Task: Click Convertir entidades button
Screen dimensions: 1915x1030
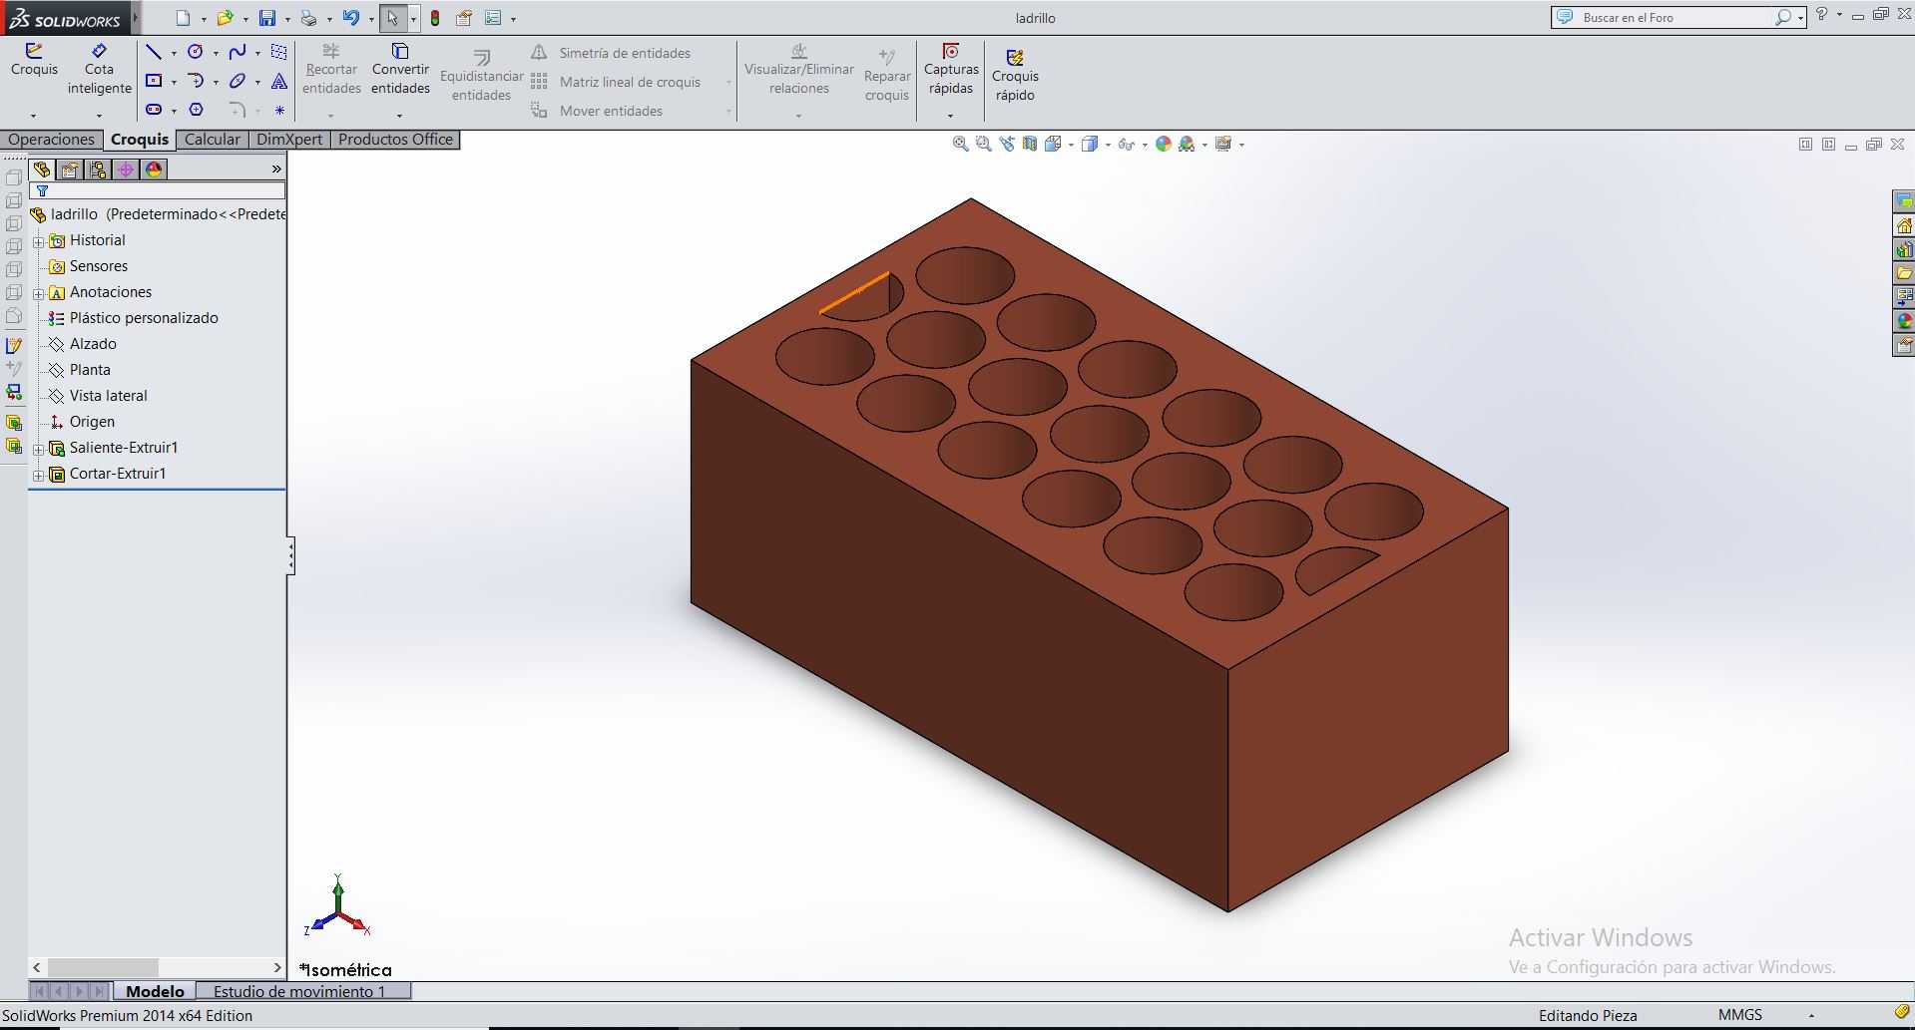Action: point(400,70)
